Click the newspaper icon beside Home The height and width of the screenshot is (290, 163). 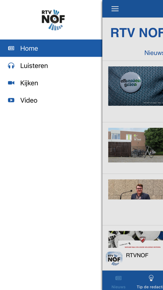tap(11, 48)
